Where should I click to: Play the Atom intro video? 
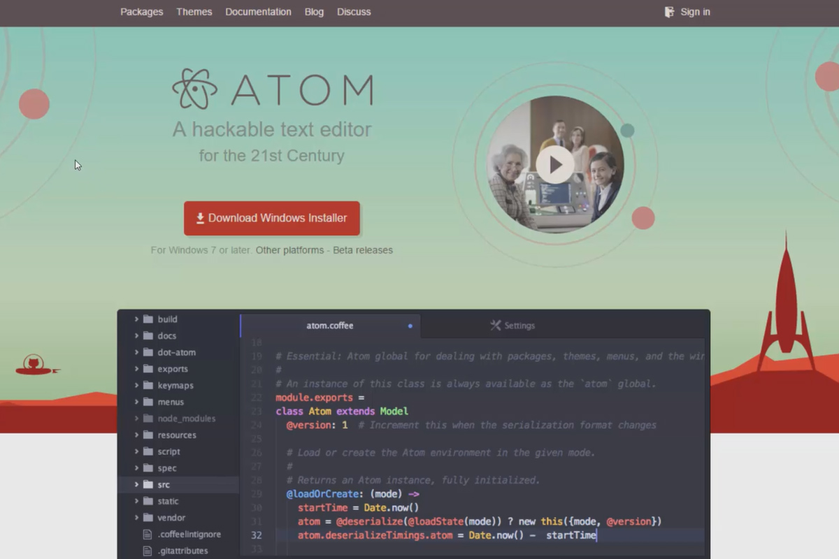pos(555,165)
